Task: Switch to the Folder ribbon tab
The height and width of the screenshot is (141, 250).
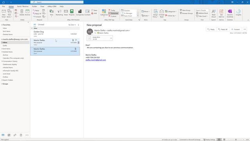Action: click(34, 6)
